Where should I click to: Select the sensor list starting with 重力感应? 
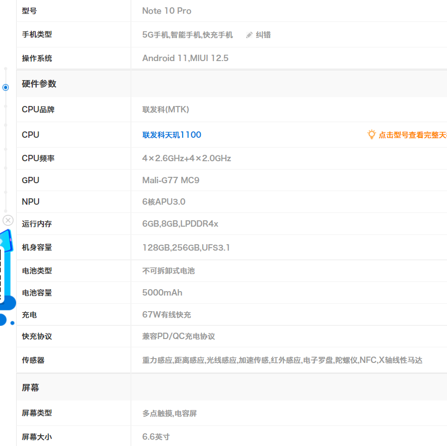(x=282, y=360)
